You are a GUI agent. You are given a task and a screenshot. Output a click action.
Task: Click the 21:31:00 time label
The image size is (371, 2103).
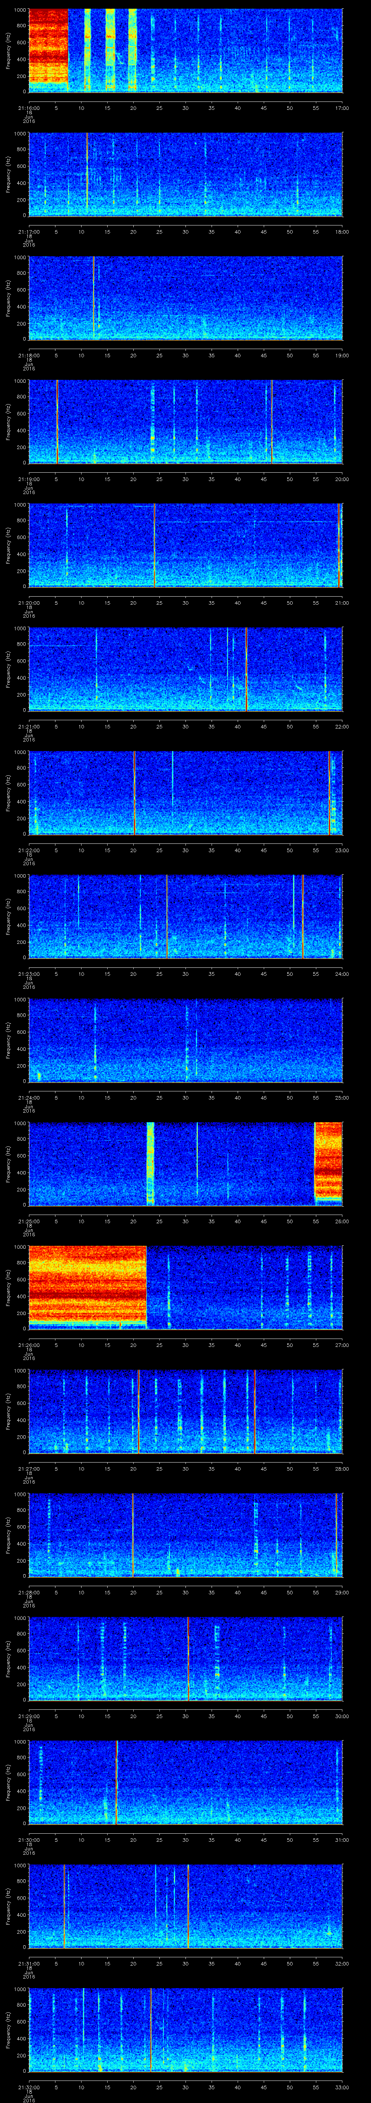point(29,1963)
